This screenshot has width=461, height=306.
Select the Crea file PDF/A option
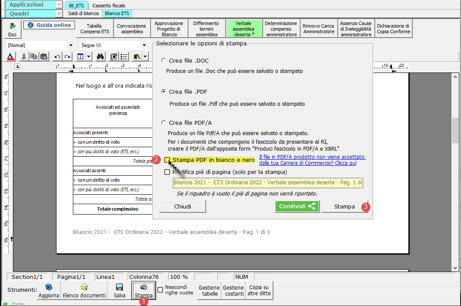[x=163, y=123]
